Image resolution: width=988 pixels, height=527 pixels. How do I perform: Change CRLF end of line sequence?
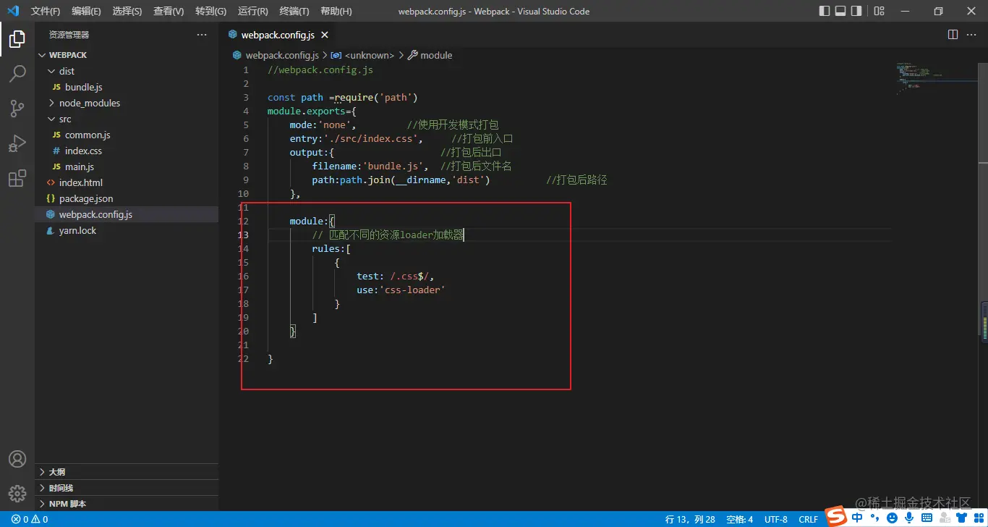tap(808, 519)
